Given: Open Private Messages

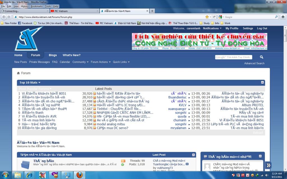Looking at the screenshot, I should (x=39, y=62).
